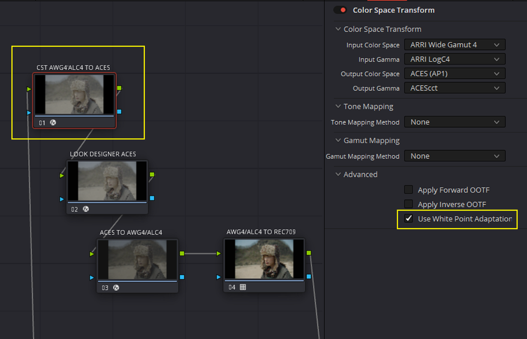The height and width of the screenshot is (339, 527).
Task: Click the "Output Gamma" field label
Action: pyautogui.click(x=376, y=88)
